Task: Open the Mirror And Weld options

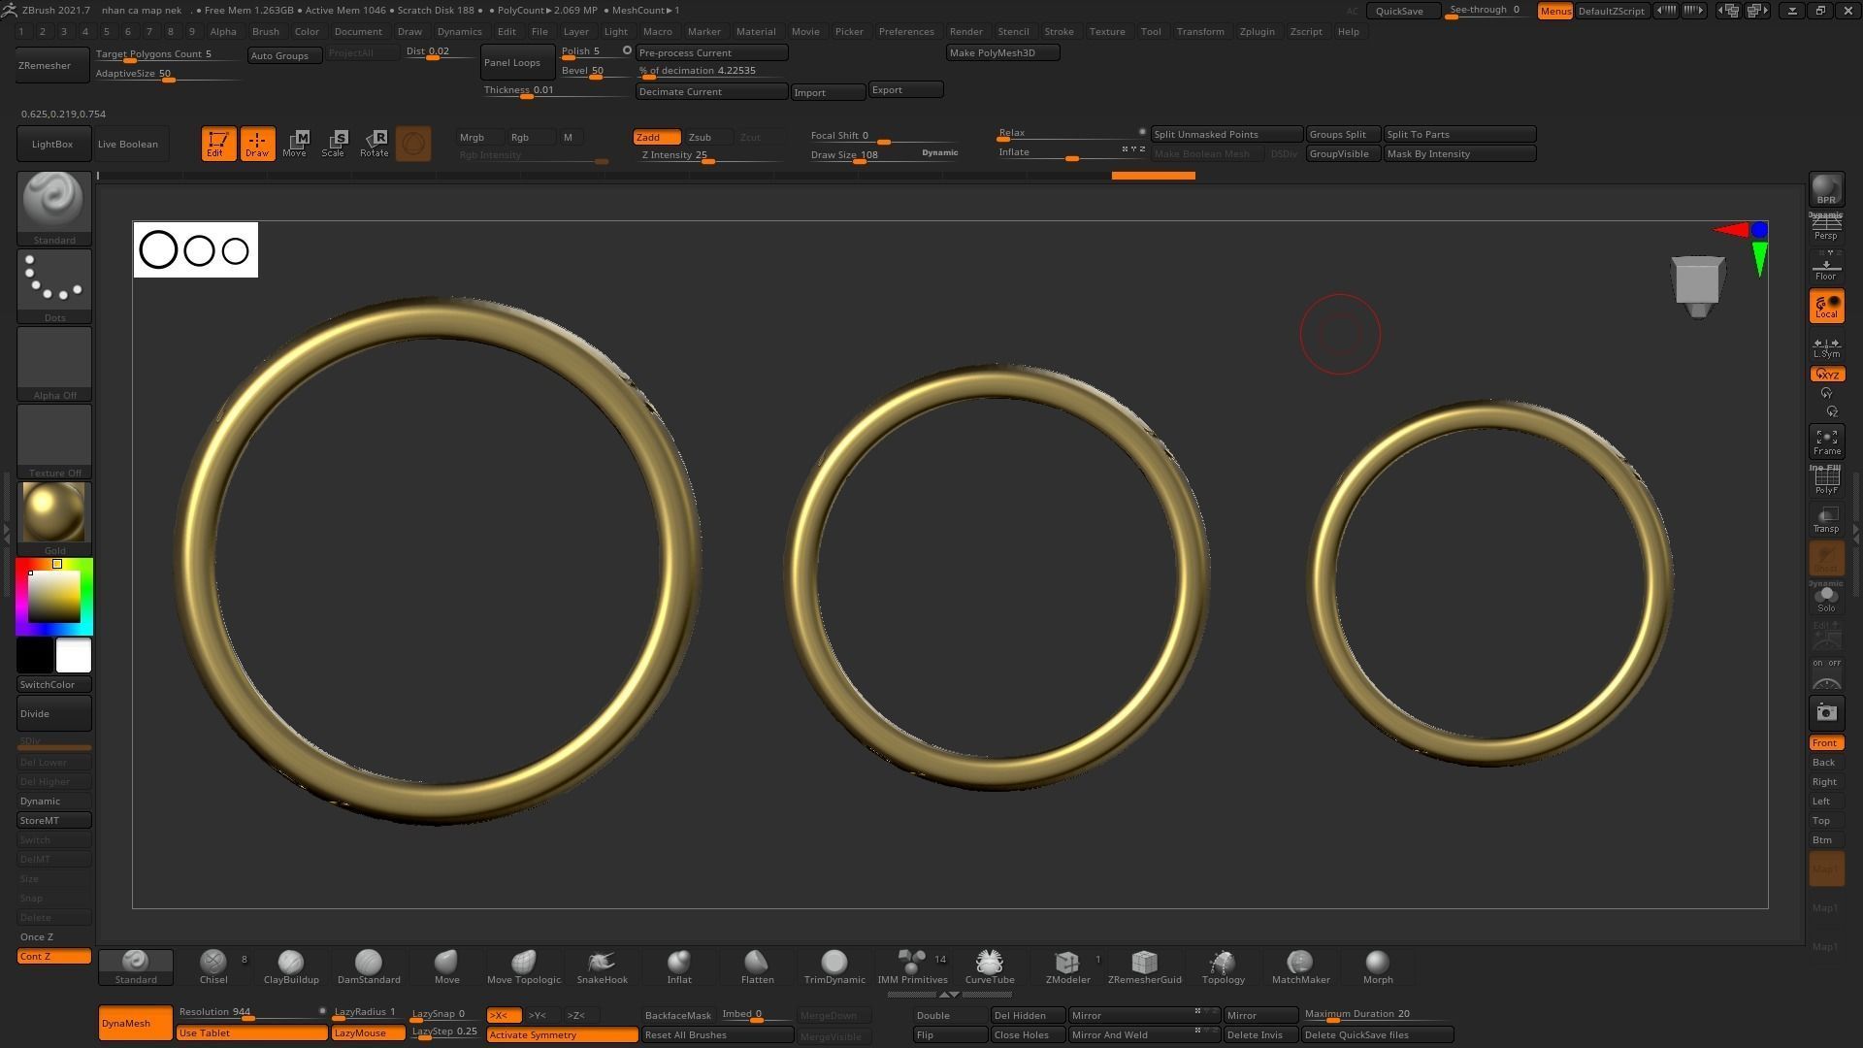Action: point(1144,1034)
